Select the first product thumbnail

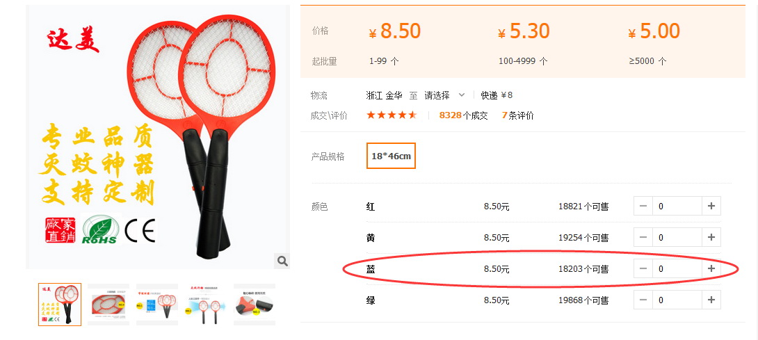coord(60,305)
